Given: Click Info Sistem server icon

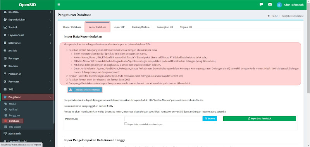Looking at the screenshot, I should point(5,126).
